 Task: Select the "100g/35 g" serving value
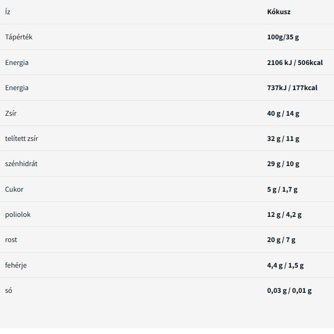tap(283, 37)
